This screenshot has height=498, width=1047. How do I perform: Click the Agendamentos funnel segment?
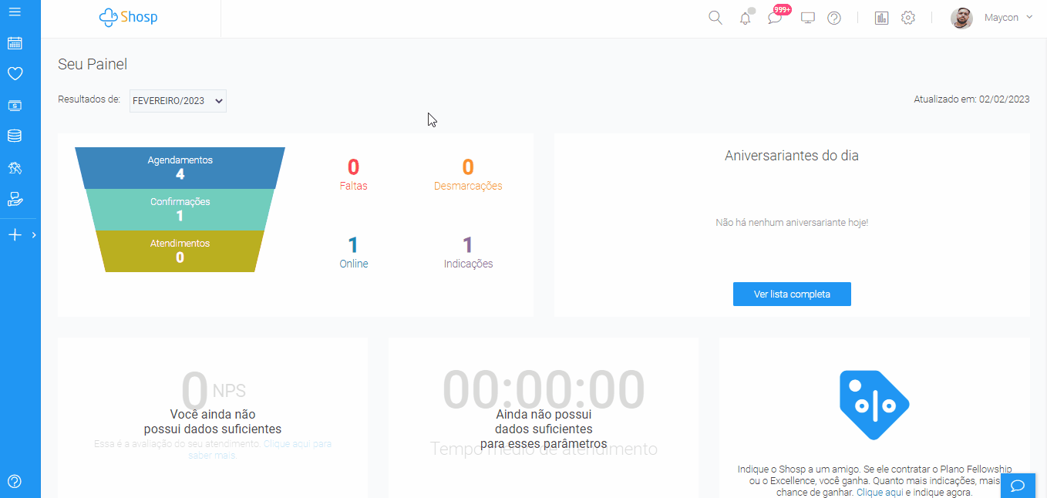[x=180, y=168]
